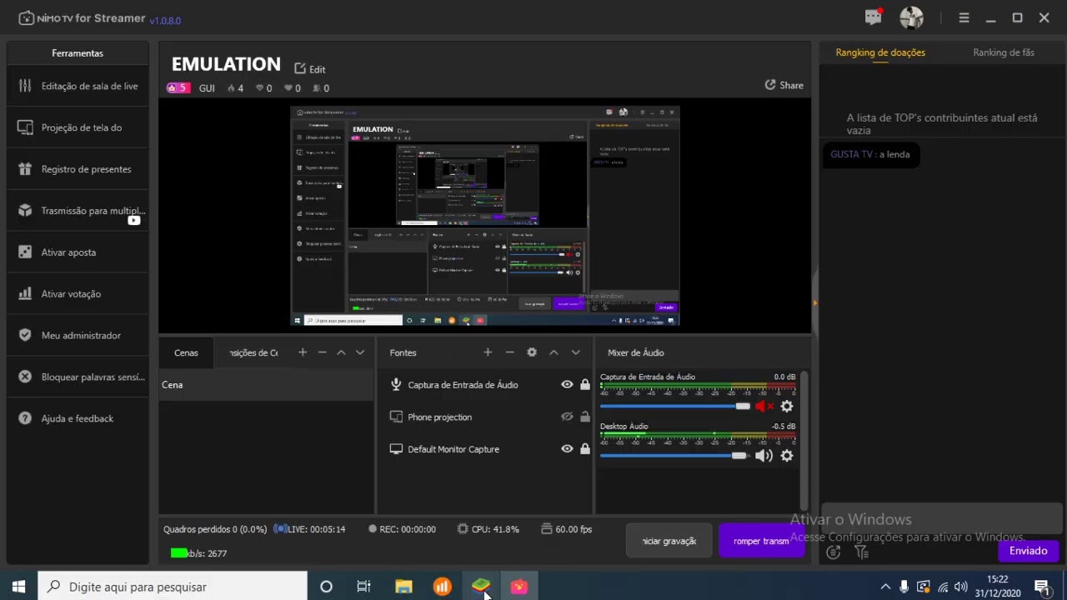
Task: Open source properties gear in Fontes
Action: (532, 352)
